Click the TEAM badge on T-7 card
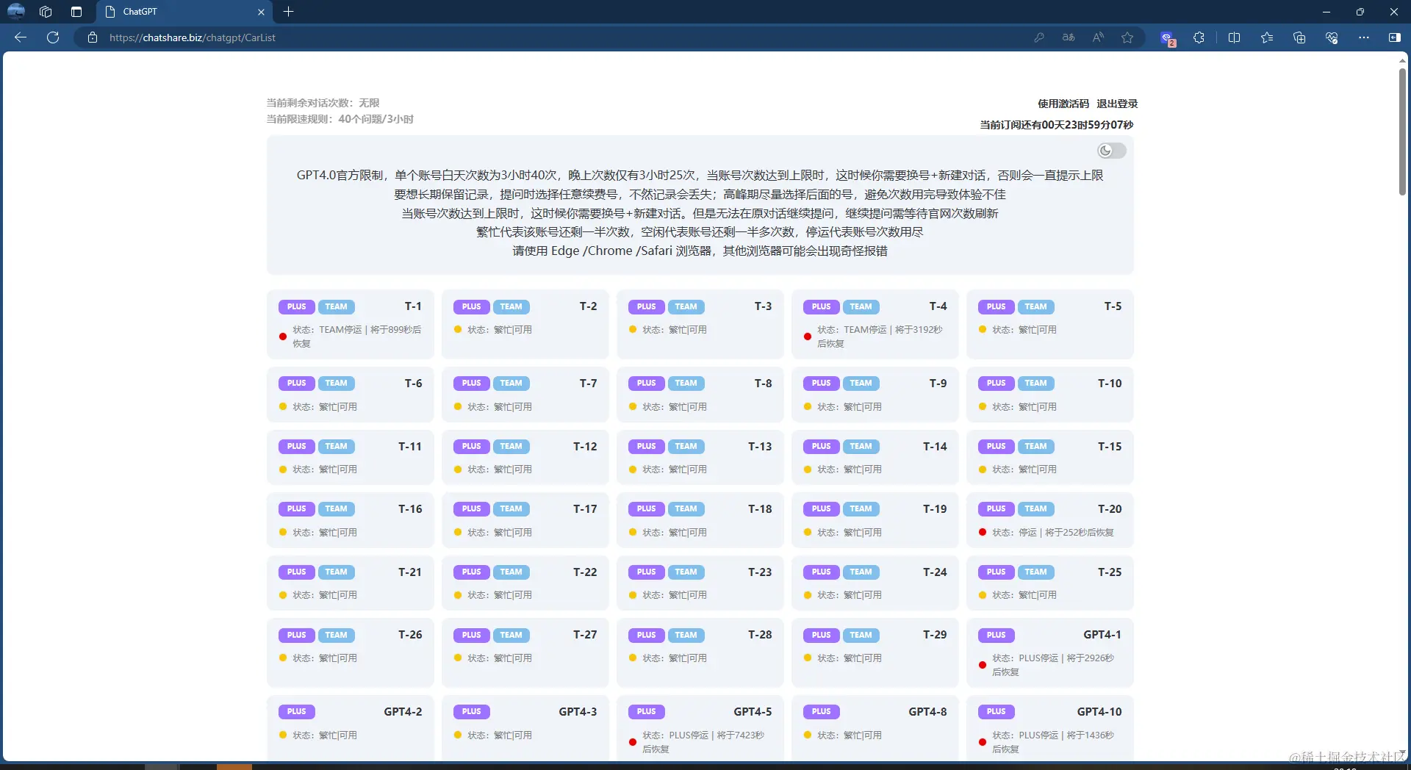The image size is (1411, 770). click(511, 383)
